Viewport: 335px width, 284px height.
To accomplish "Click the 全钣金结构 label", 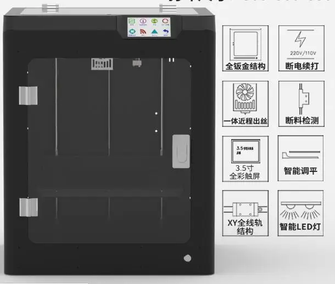I will 245,66.
